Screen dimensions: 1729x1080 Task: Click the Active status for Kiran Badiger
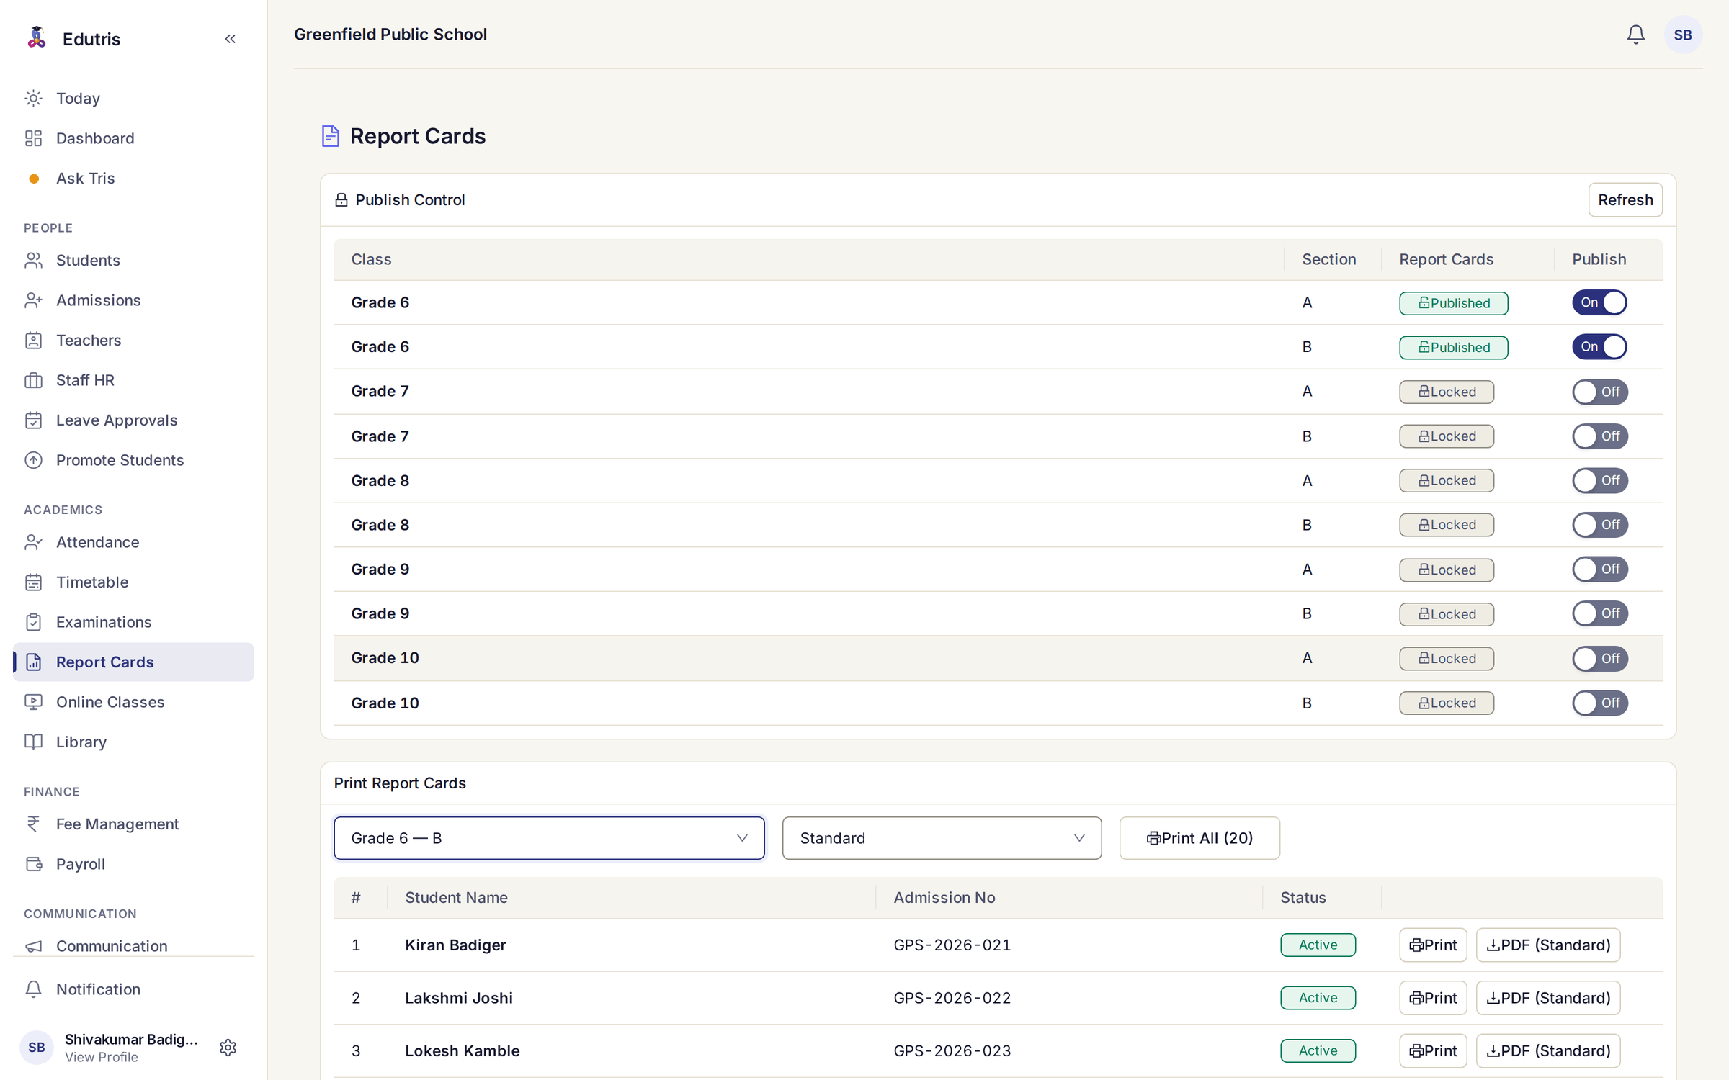click(1318, 945)
